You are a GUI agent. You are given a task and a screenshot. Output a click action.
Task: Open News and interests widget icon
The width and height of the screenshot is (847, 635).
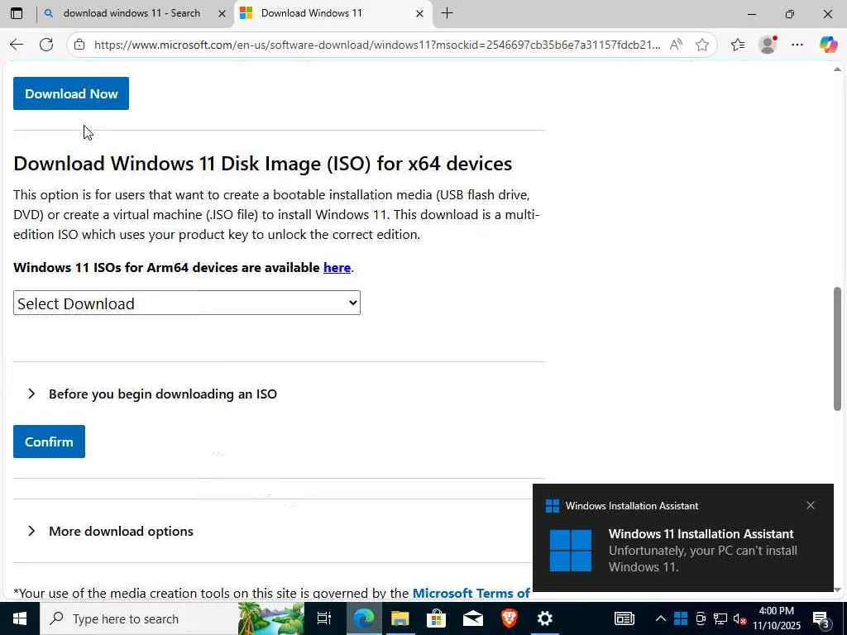click(624, 618)
